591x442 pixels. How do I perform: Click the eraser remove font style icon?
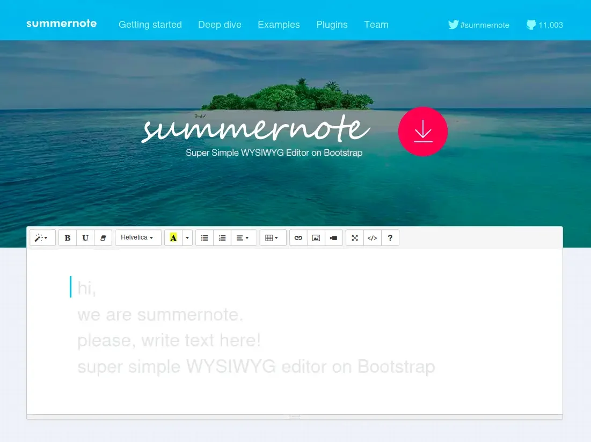pos(103,238)
